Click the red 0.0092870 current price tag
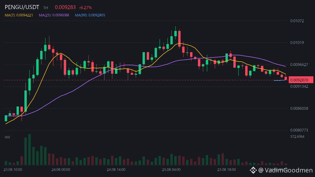Viewport: 315px width, 177px height. (301, 79)
